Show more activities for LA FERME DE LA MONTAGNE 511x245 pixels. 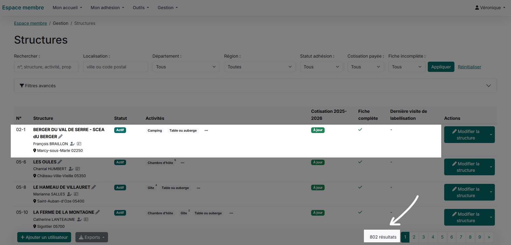point(231,213)
